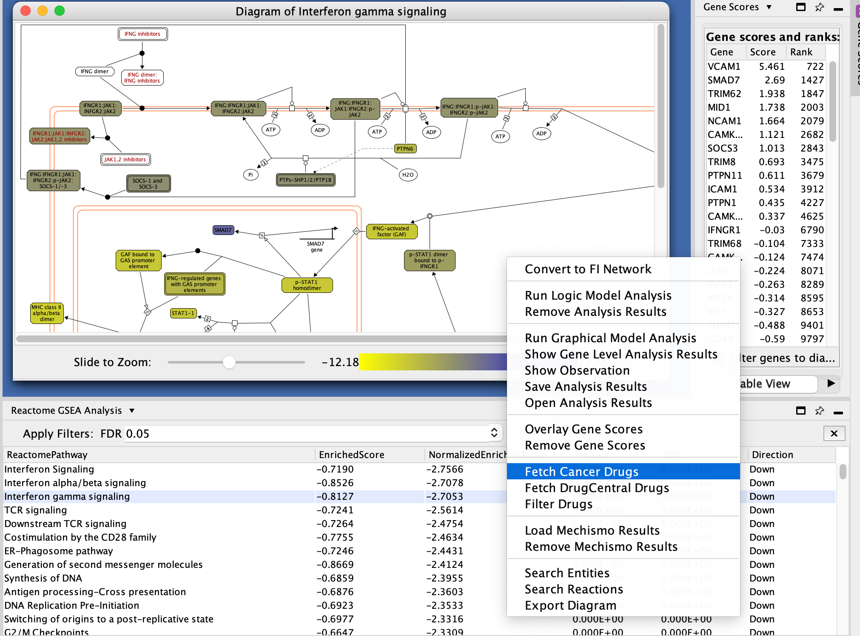The width and height of the screenshot is (860, 636).
Task: Click Export Diagram in the context menu
Action: click(x=570, y=605)
